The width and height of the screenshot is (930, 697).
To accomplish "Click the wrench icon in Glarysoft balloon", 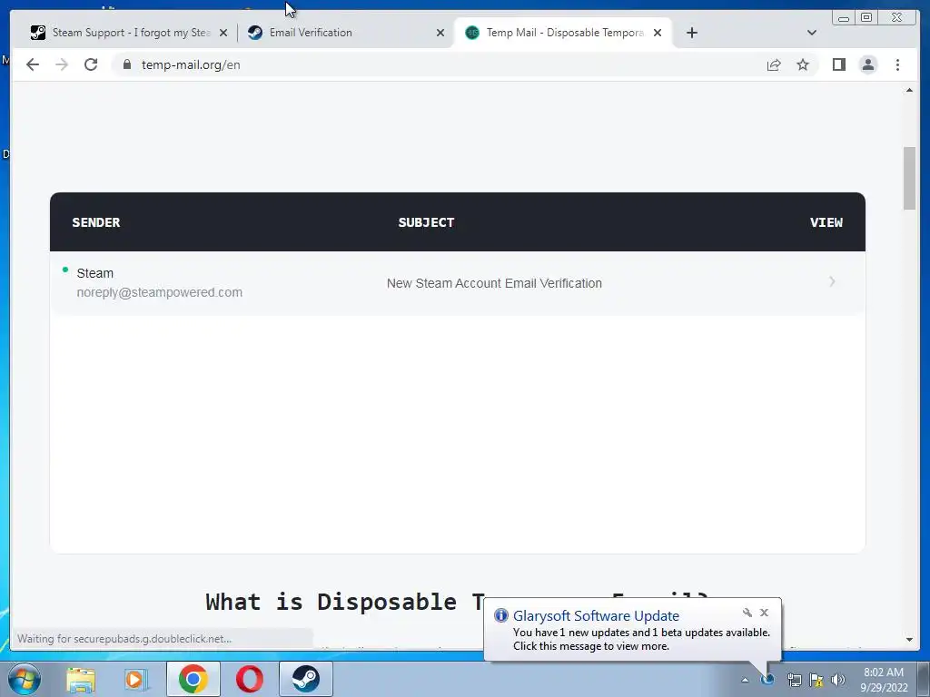I will pos(747,613).
